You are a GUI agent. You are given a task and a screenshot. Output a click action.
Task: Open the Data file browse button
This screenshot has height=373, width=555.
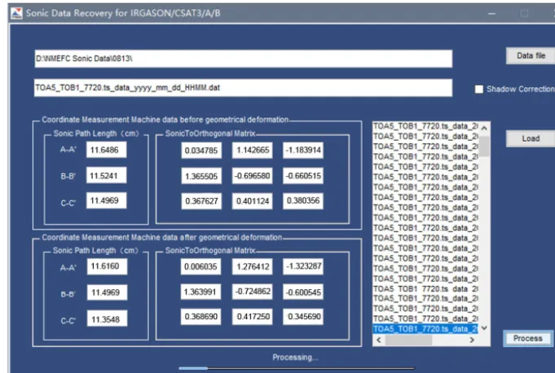point(531,56)
